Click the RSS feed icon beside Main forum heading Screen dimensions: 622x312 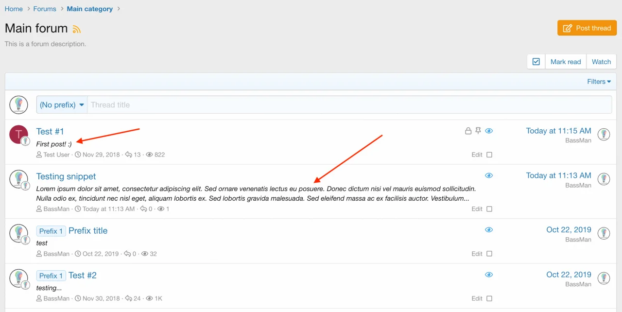click(x=77, y=29)
